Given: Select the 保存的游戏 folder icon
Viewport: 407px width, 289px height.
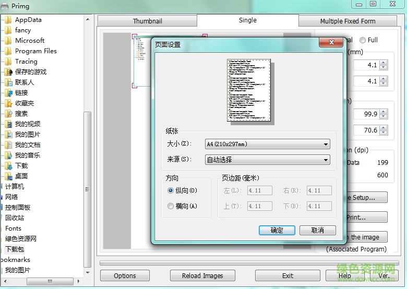Looking at the screenshot, I should (x=8, y=72).
